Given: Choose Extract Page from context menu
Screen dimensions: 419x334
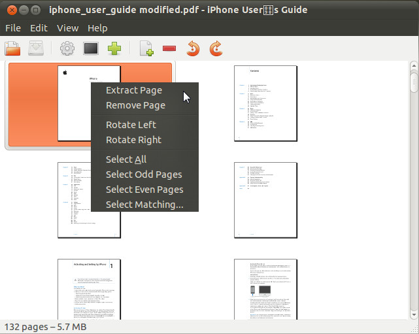Looking at the screenshot, I should coord(144,90).
